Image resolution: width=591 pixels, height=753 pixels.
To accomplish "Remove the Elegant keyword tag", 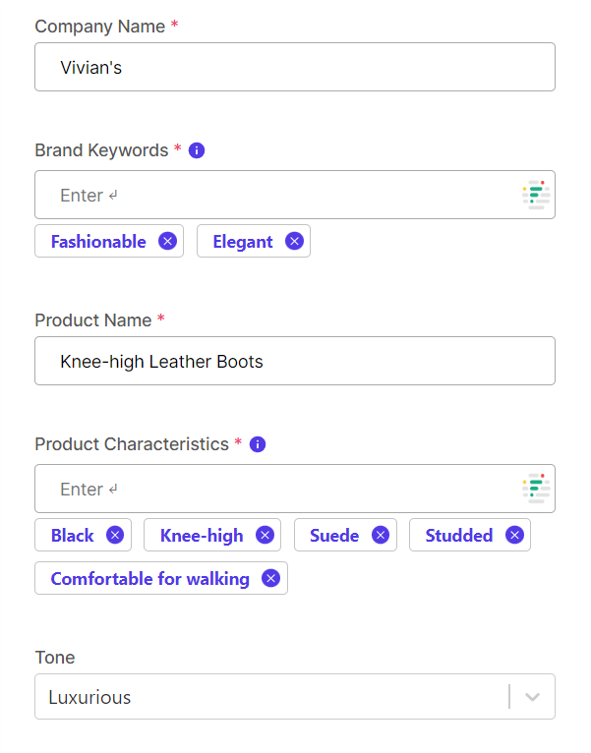I will (294, 241).
